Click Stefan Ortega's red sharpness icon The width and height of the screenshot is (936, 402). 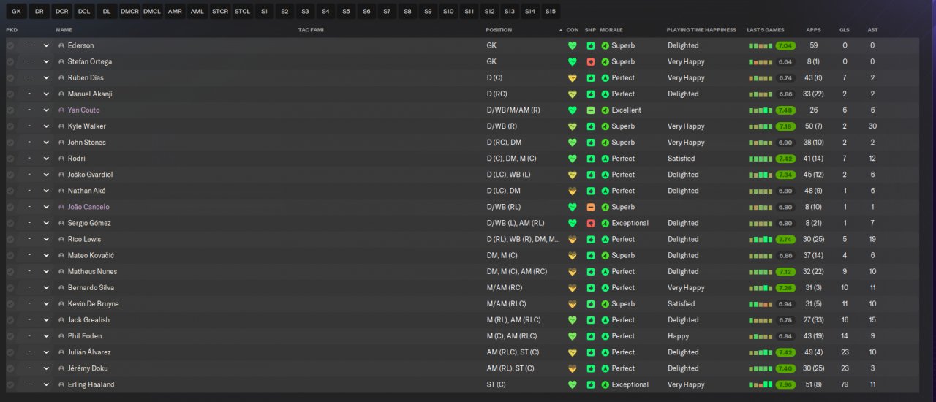pos(591,61)
